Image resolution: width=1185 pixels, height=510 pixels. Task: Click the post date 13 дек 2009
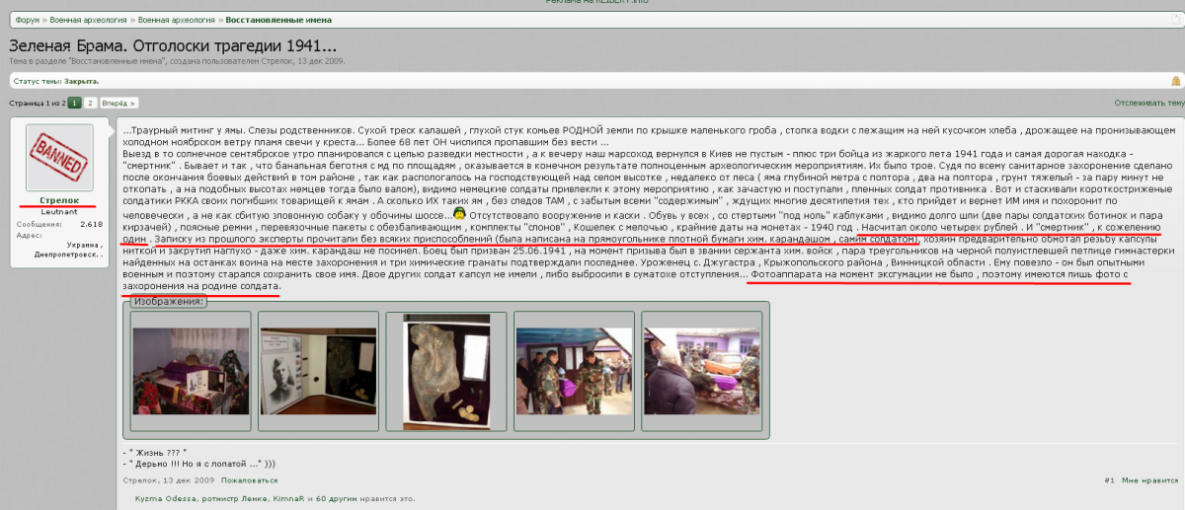tap(190, 480)
